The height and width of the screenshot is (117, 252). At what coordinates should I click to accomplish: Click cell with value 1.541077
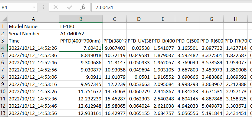pos(163,48)
